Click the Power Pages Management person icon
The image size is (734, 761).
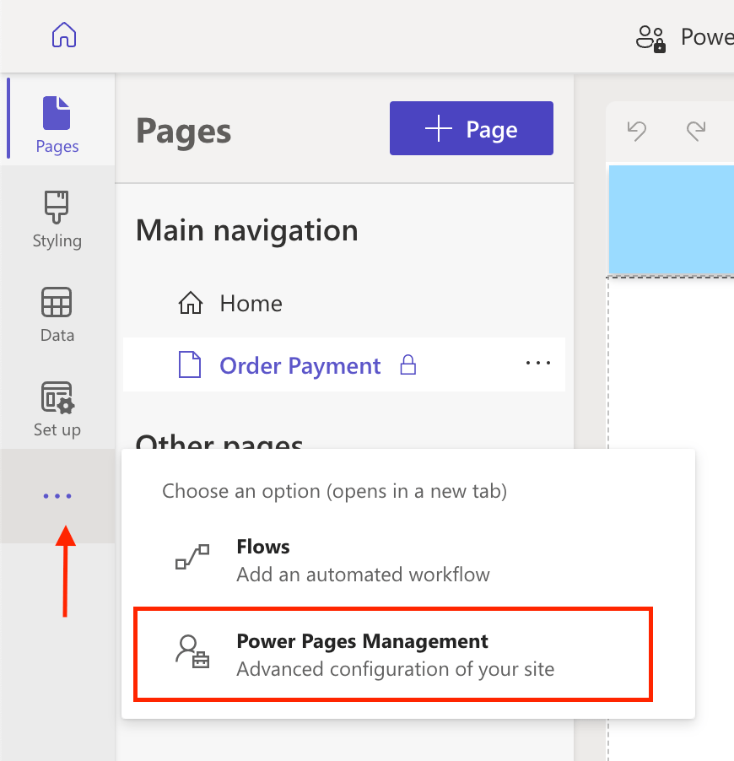coord(191,651)
